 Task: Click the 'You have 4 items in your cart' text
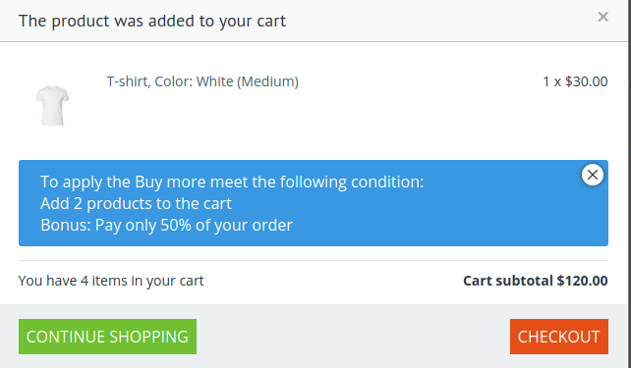click(x=111, y=281)
